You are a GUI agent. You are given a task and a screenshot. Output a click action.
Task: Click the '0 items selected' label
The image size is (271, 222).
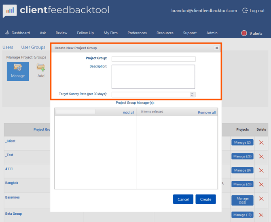coord(152,111)
